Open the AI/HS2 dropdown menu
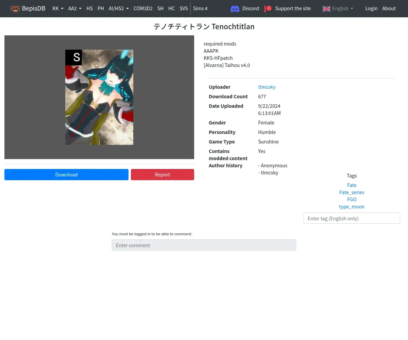 pyautogui.click(x=119, y=8)
